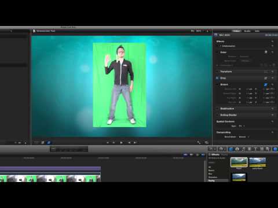Switch to the Audio inspector tab
The image size is (278, 208).
(x=247, y=31)
